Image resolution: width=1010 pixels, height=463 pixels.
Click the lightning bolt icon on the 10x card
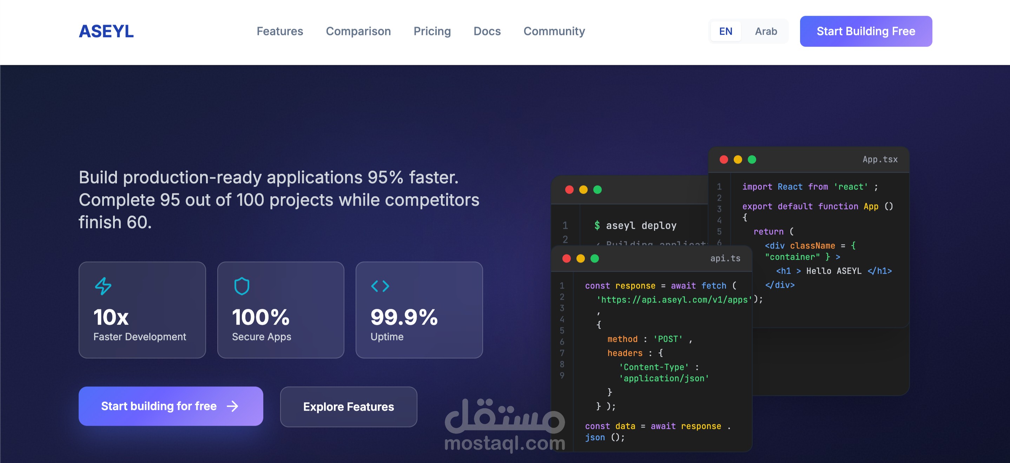click(x=103, y=286)
